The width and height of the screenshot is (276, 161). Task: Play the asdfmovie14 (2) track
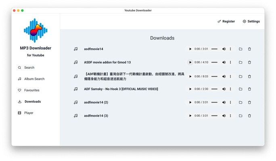tap(190, 102)
